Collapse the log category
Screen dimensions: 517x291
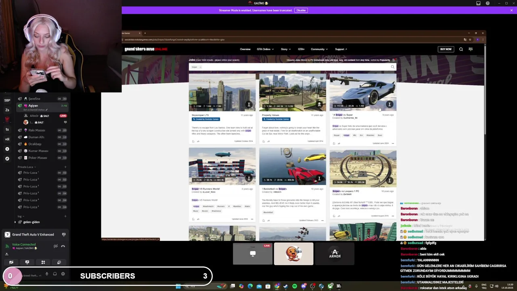20,216
